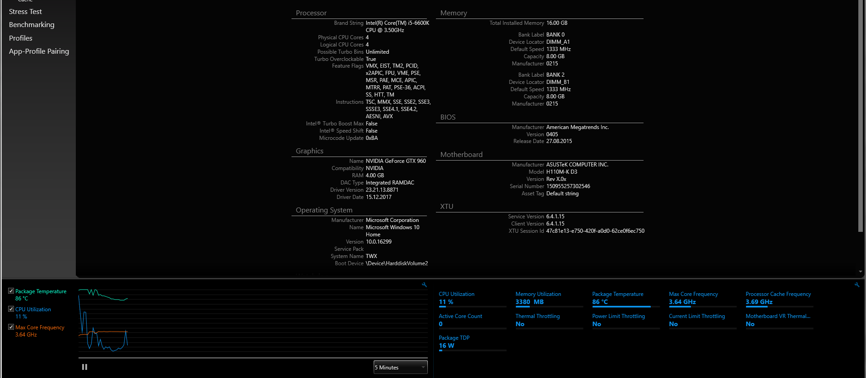Select the Memory Utilization 3380 MB tile
This screenshot has width=866, height=378.
(549, 299)
